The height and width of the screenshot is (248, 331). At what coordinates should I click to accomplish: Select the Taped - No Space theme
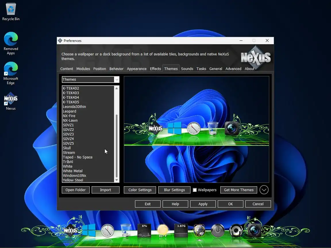click(88, 157)
